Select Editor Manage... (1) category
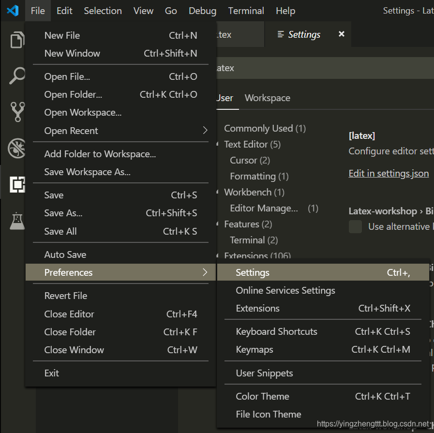This screenshot has height=433, width=434. pos(274,208)
